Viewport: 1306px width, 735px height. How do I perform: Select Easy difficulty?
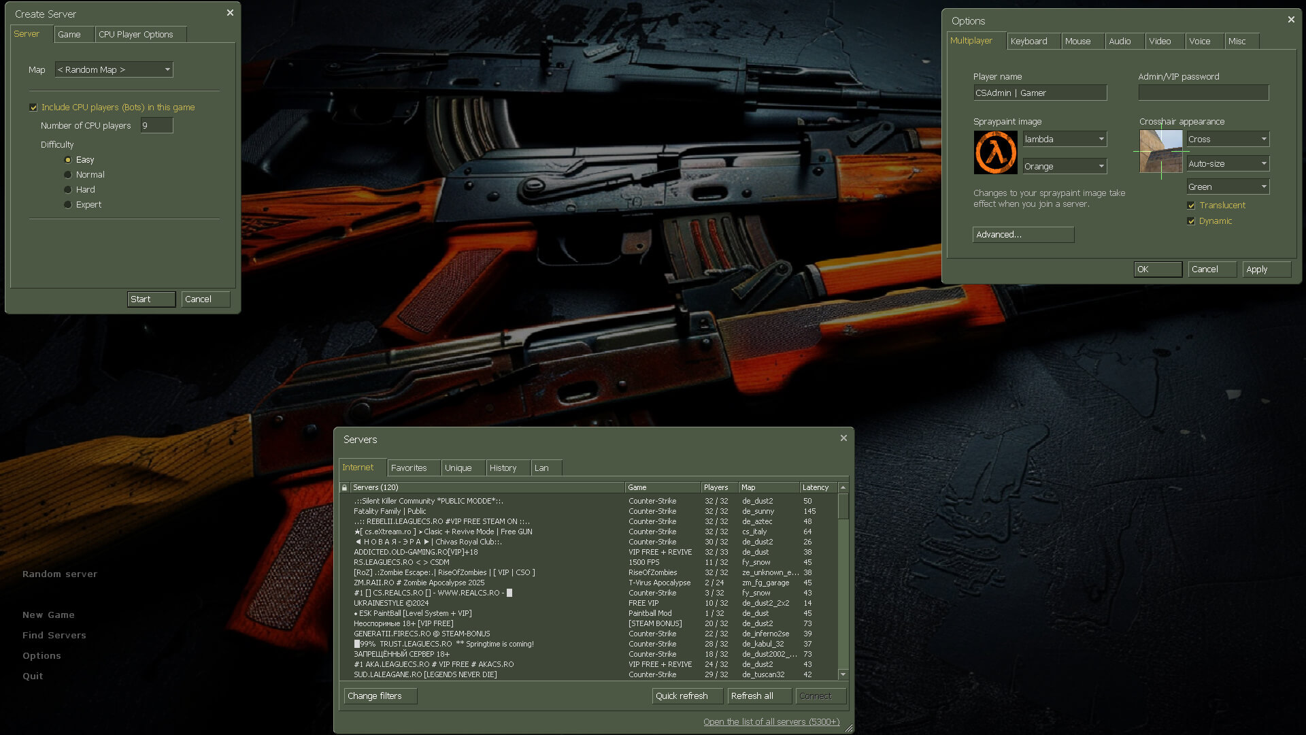(x=68, y=160)
